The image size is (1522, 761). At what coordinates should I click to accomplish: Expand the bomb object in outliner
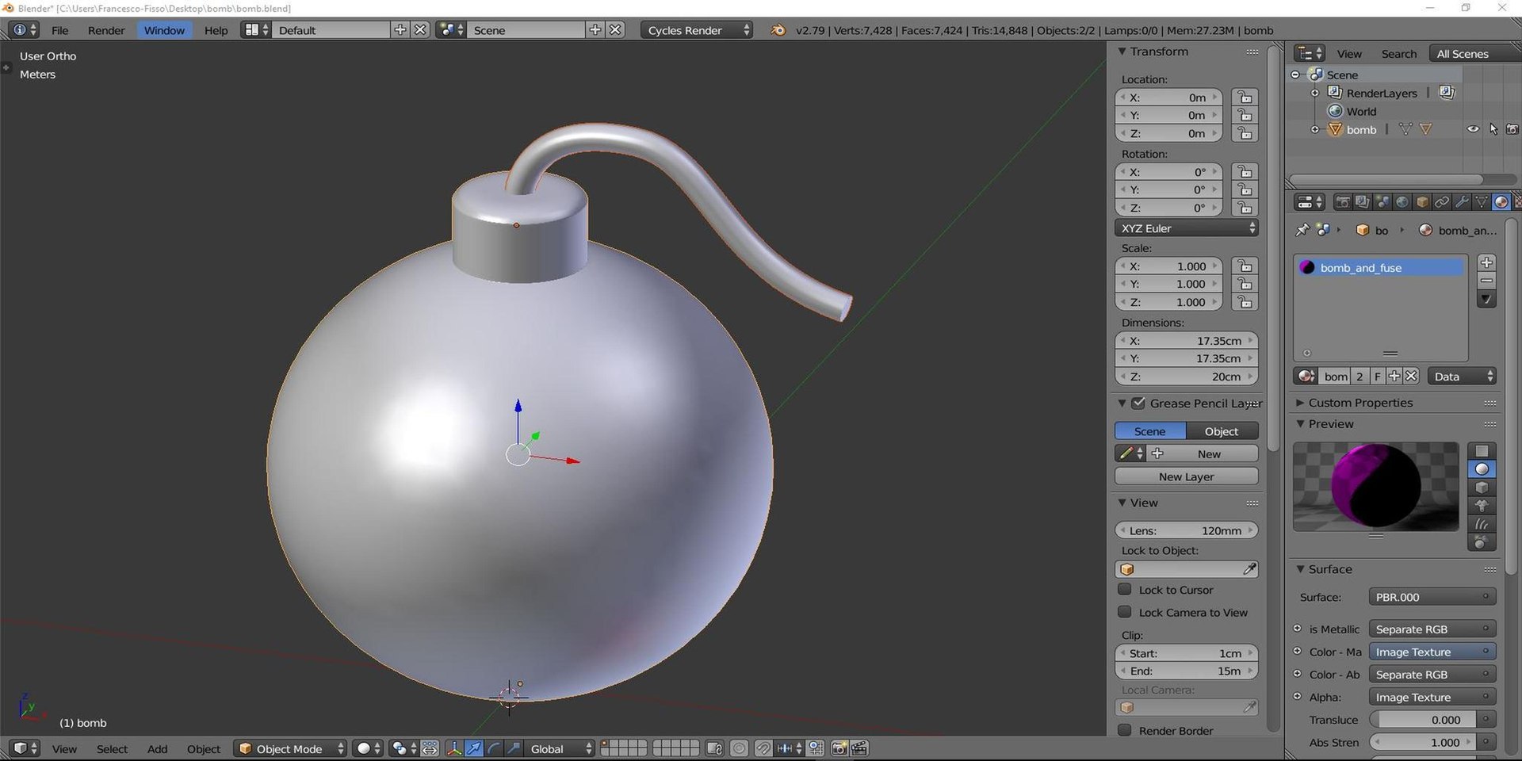click(1315, 129)
